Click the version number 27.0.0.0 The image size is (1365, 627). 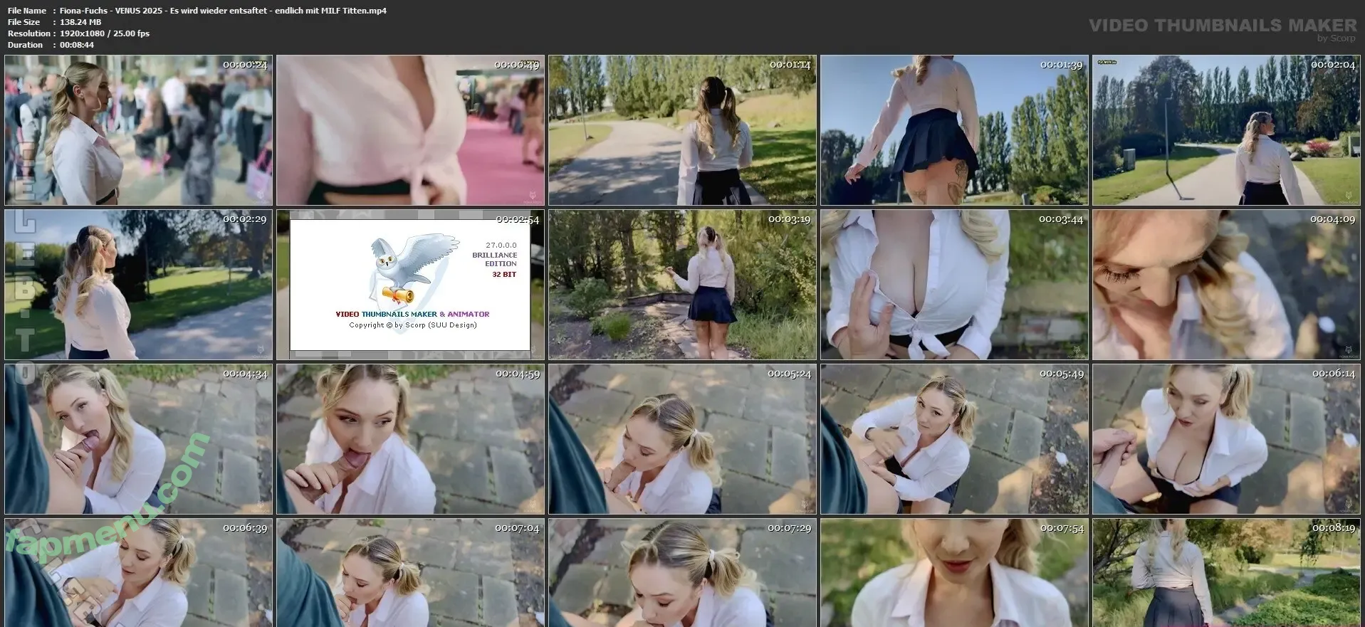coord(501,245)
